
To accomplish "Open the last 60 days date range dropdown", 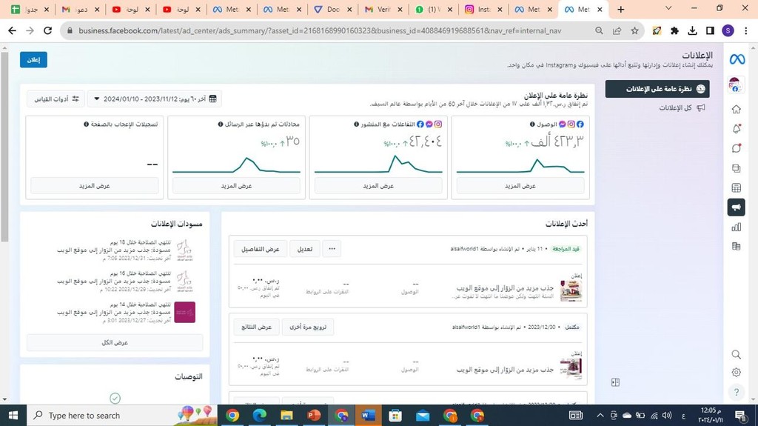I will pos(156,99).
